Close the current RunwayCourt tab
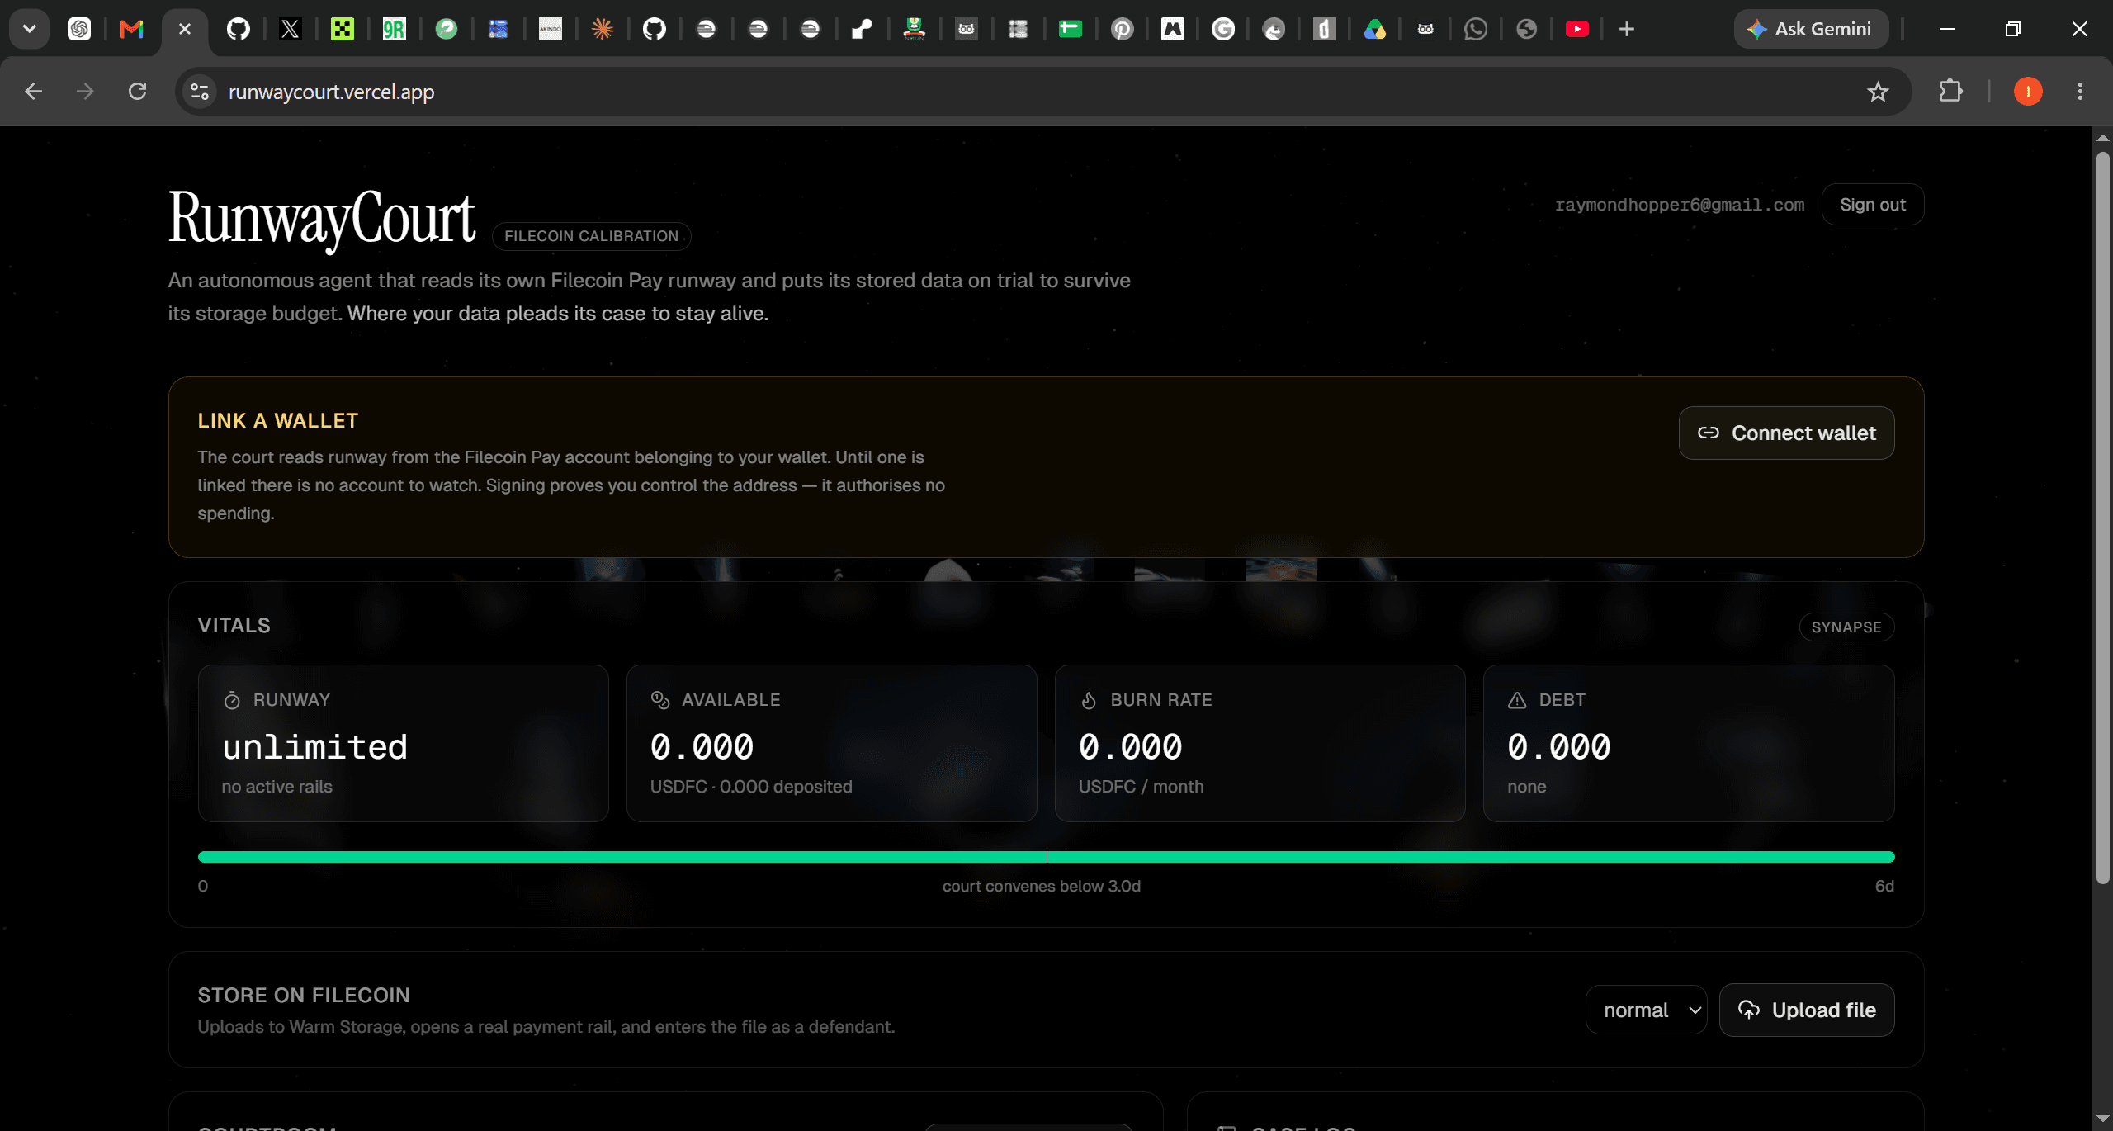This screenshot has height=1131, width=2113. pyautogui.click(x=185, y=30)
